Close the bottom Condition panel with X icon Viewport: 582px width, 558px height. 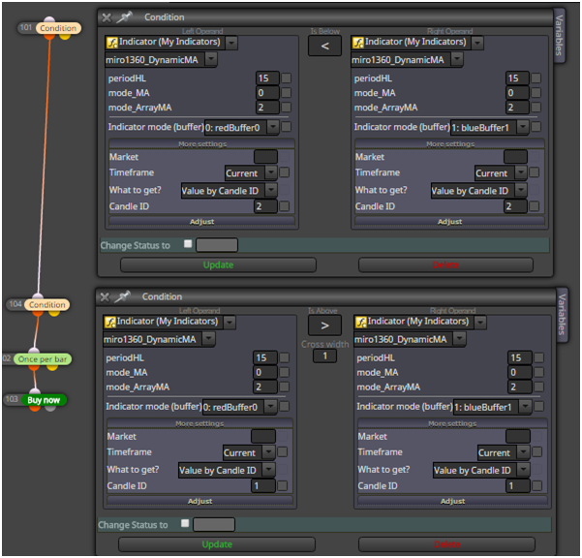click(105, 297)
